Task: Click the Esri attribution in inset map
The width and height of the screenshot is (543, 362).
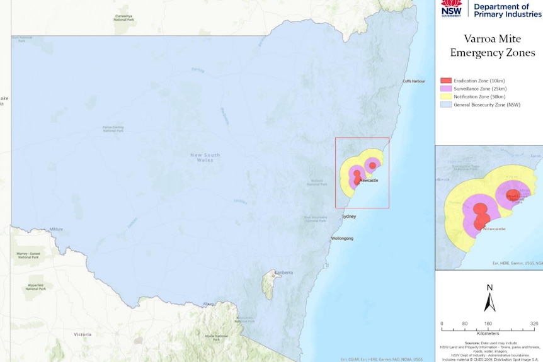Action: coord(518,263)
